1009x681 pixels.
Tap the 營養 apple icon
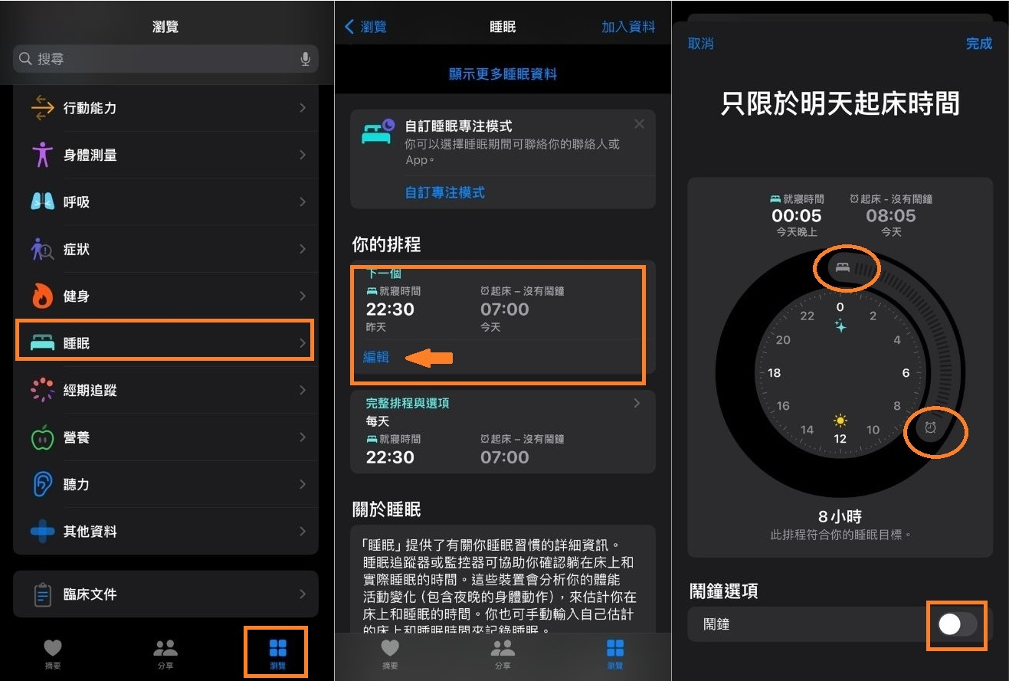click(42, 437)
